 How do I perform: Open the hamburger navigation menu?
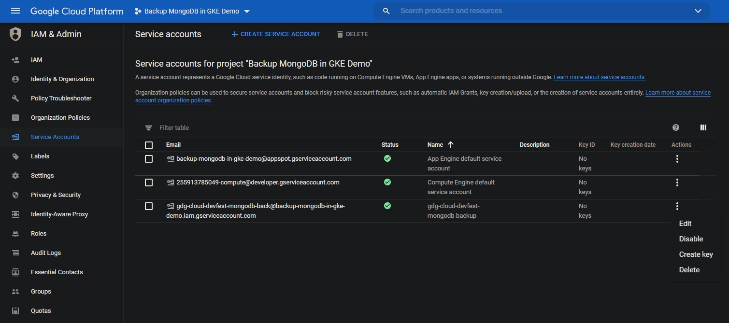click(x=15, y=11)
